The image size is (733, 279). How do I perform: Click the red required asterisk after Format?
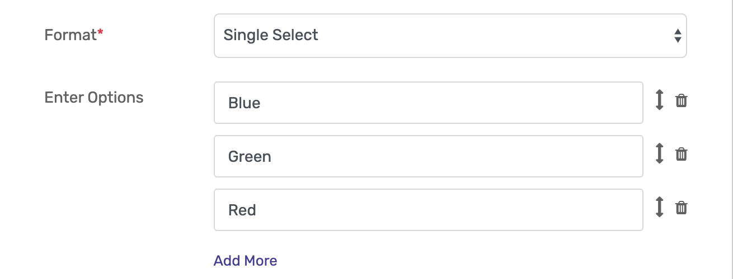pyautogui.click(x=100, y=33)
